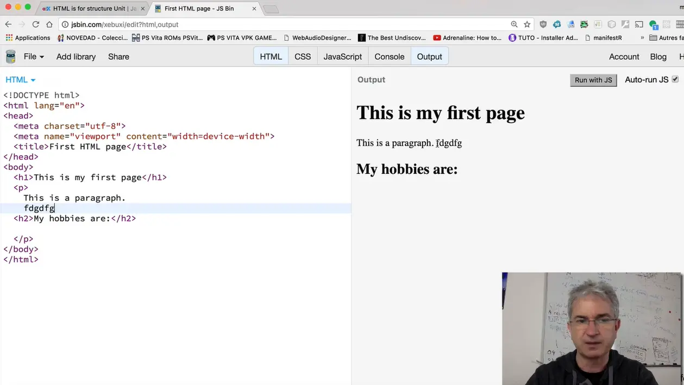
Task: Toggle the HTML panel tab
Action: coord(271,56)
